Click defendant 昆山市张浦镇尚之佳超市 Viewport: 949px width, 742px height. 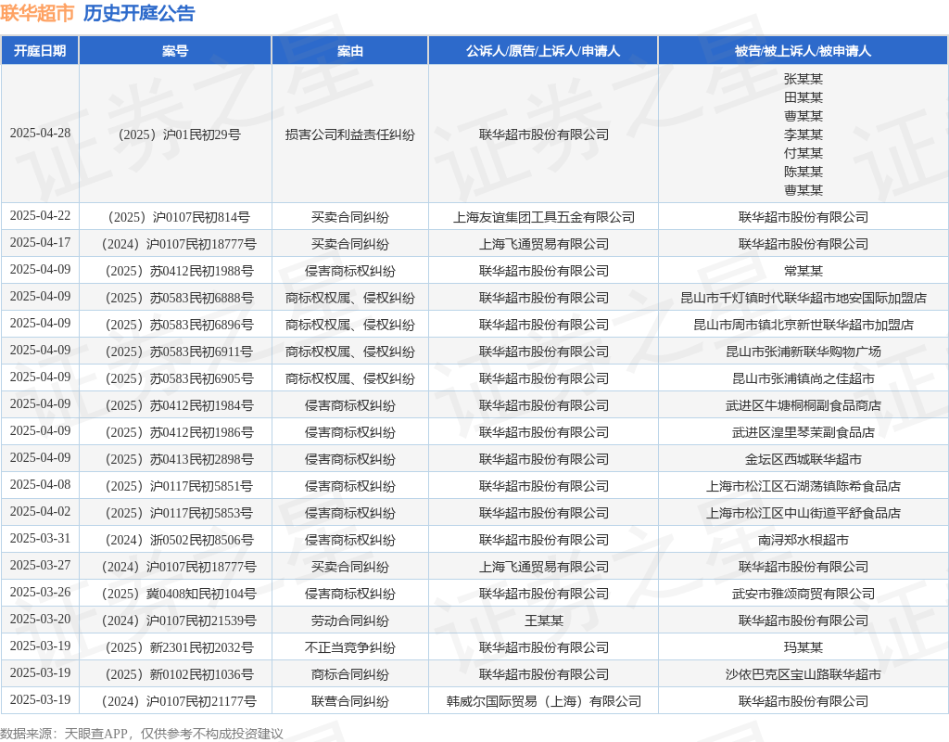[x=803, y=378]
